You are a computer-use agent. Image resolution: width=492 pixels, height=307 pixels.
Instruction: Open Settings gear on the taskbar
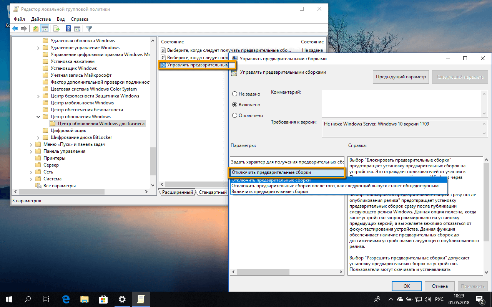122,299
